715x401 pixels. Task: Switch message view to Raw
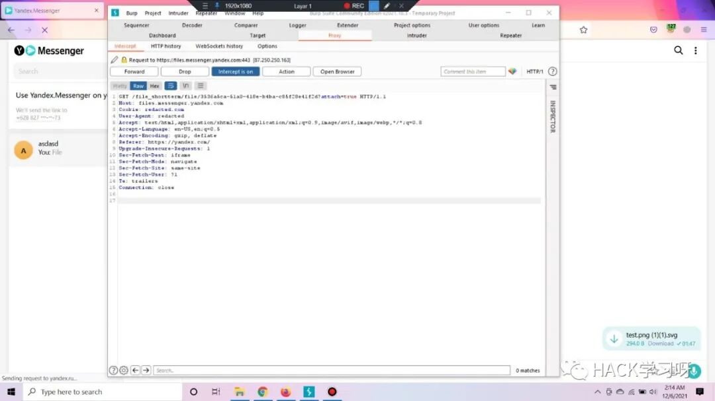click(x=138, y=86)
